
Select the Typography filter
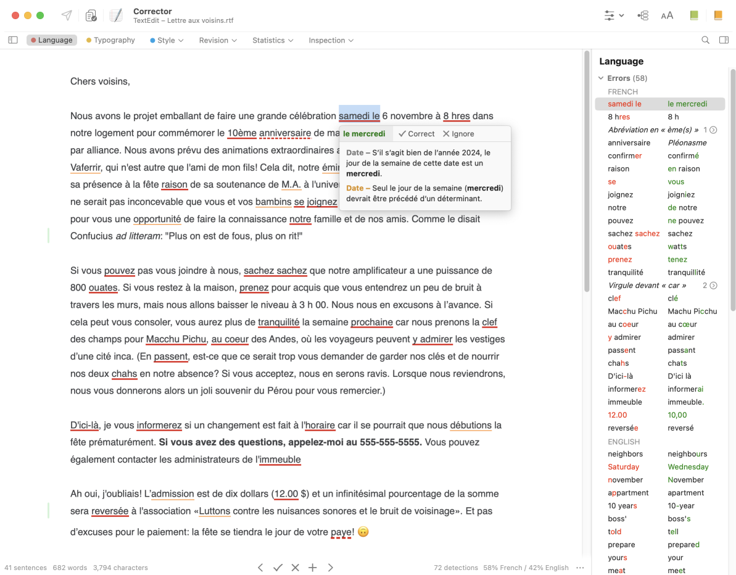[x=110, y=40]
